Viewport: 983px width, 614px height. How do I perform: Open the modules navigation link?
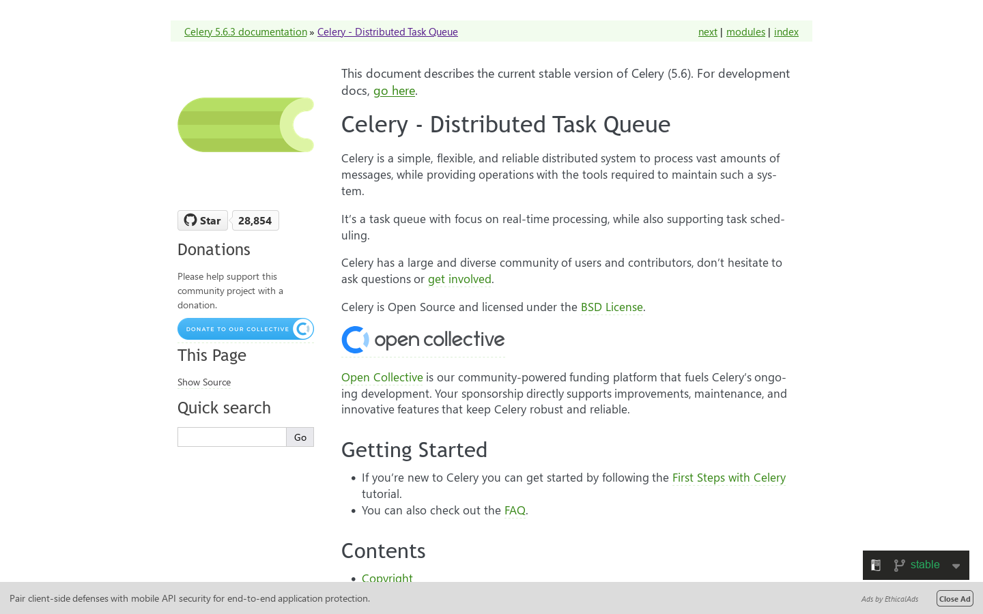point(745,31)
